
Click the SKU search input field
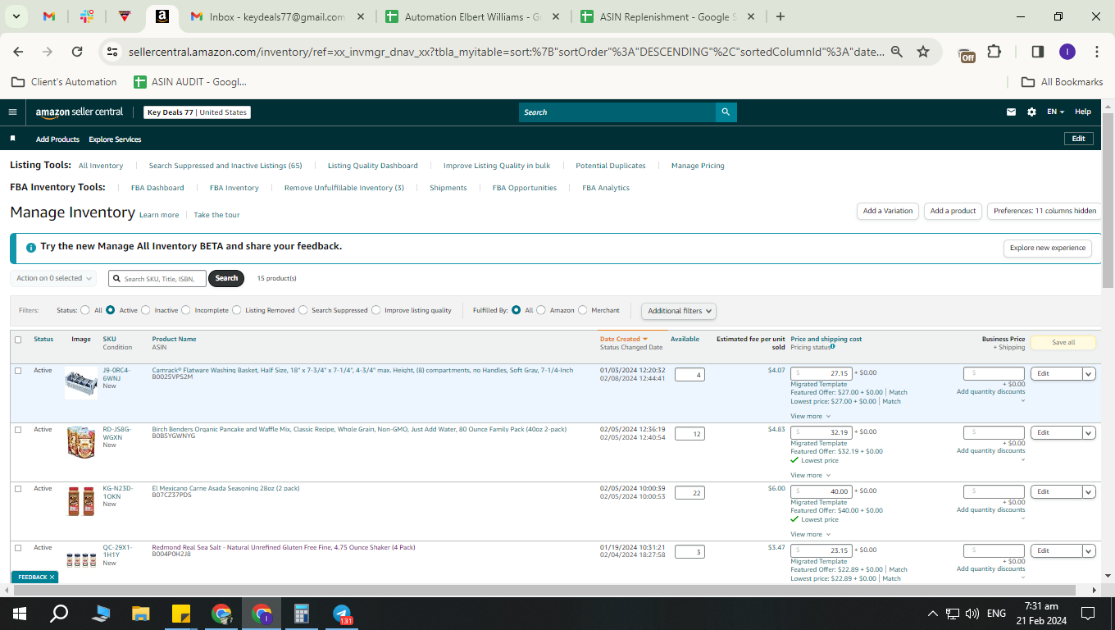pos(157,279)
